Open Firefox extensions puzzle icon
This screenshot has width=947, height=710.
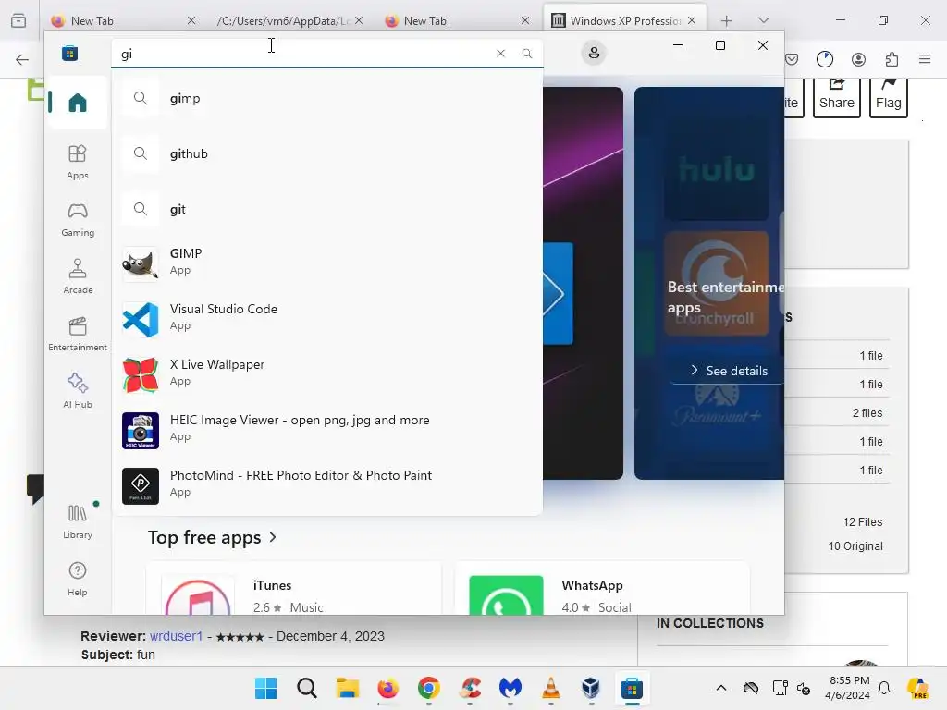point(892,59)
